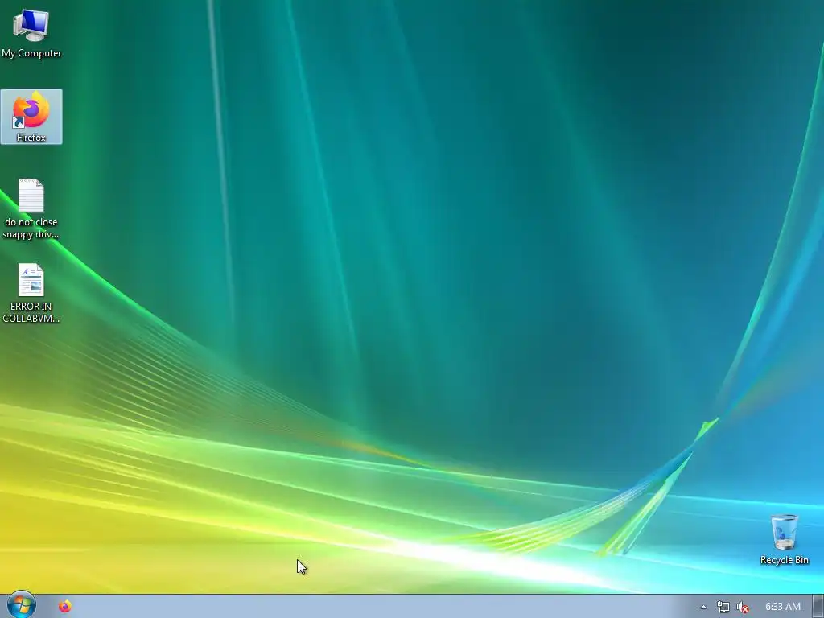
Task: Launch Firefox from the taskbar
Action: [65, 607]
